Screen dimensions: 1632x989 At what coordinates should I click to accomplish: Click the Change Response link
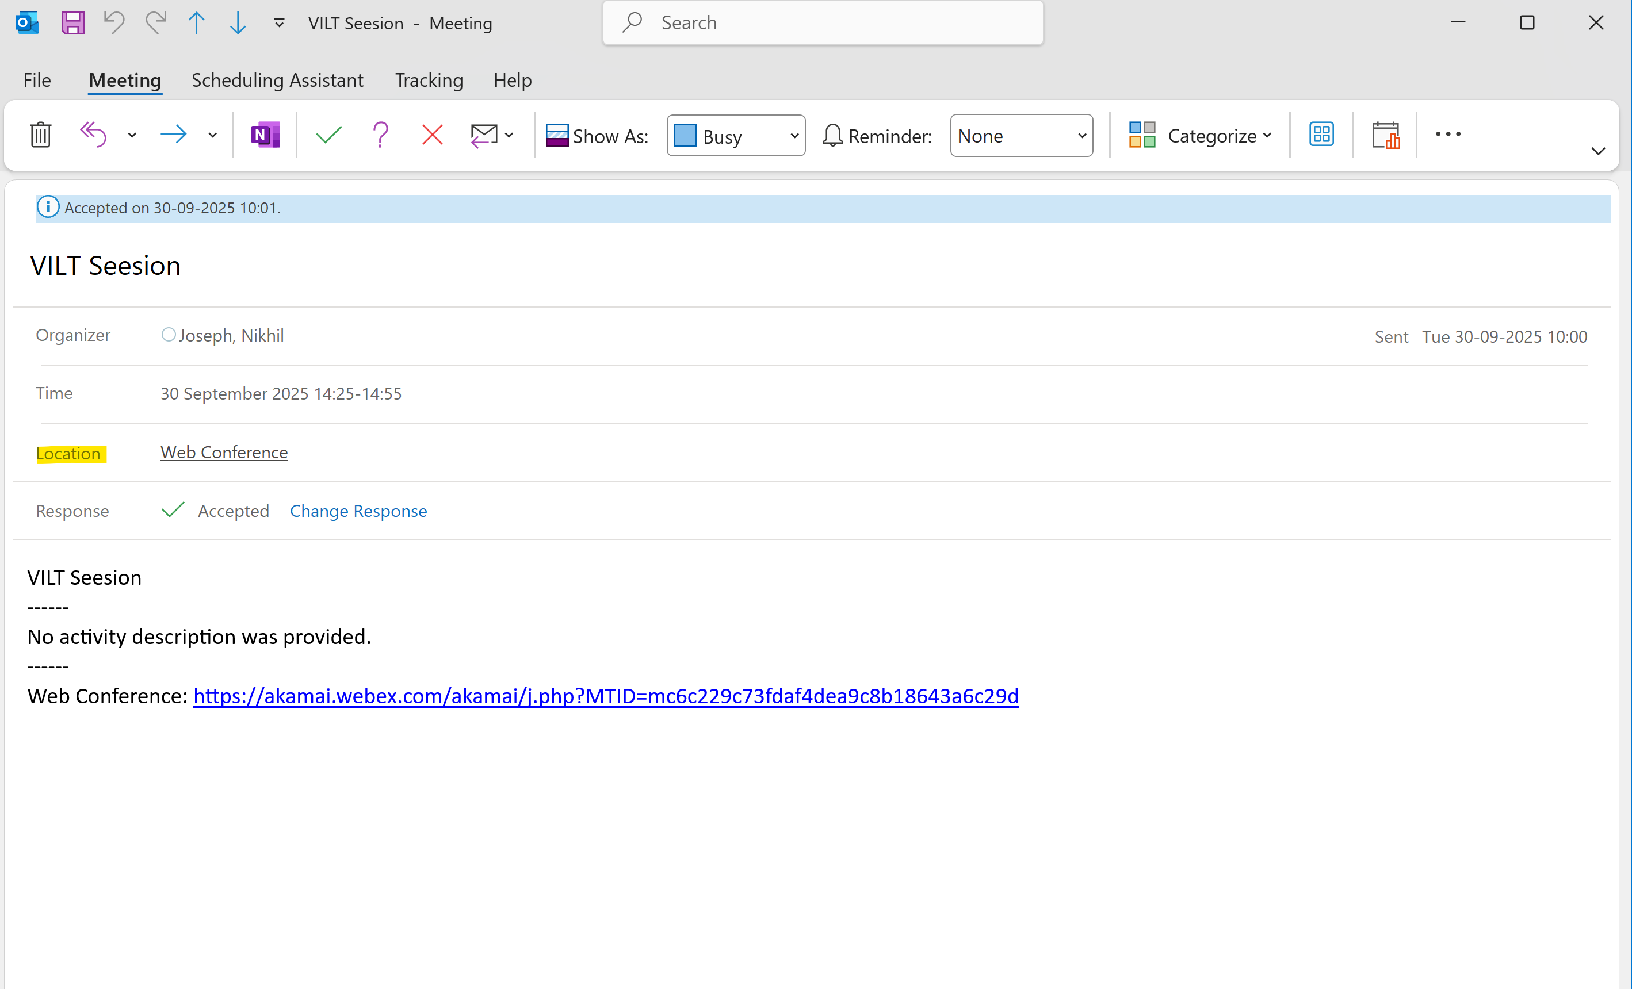tap(358, 511)
